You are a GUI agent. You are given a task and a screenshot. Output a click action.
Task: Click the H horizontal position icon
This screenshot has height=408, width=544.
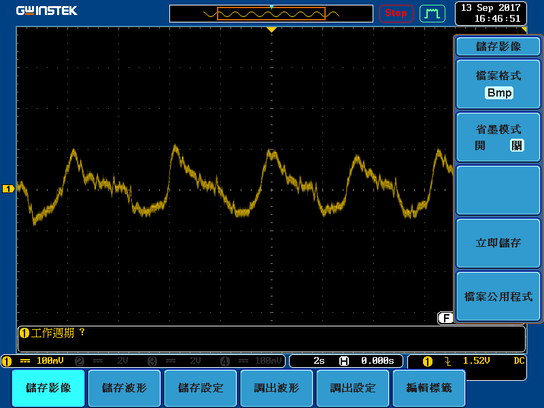coord(343,361)
